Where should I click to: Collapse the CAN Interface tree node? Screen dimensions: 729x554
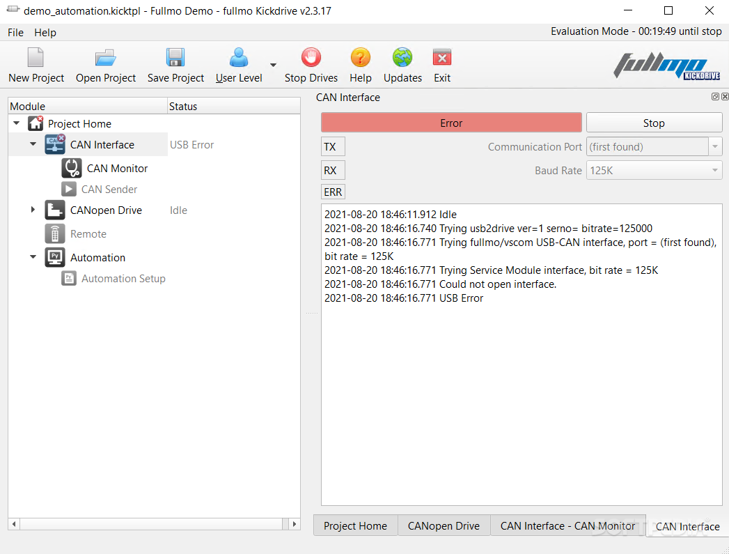[x=33, y=144]
